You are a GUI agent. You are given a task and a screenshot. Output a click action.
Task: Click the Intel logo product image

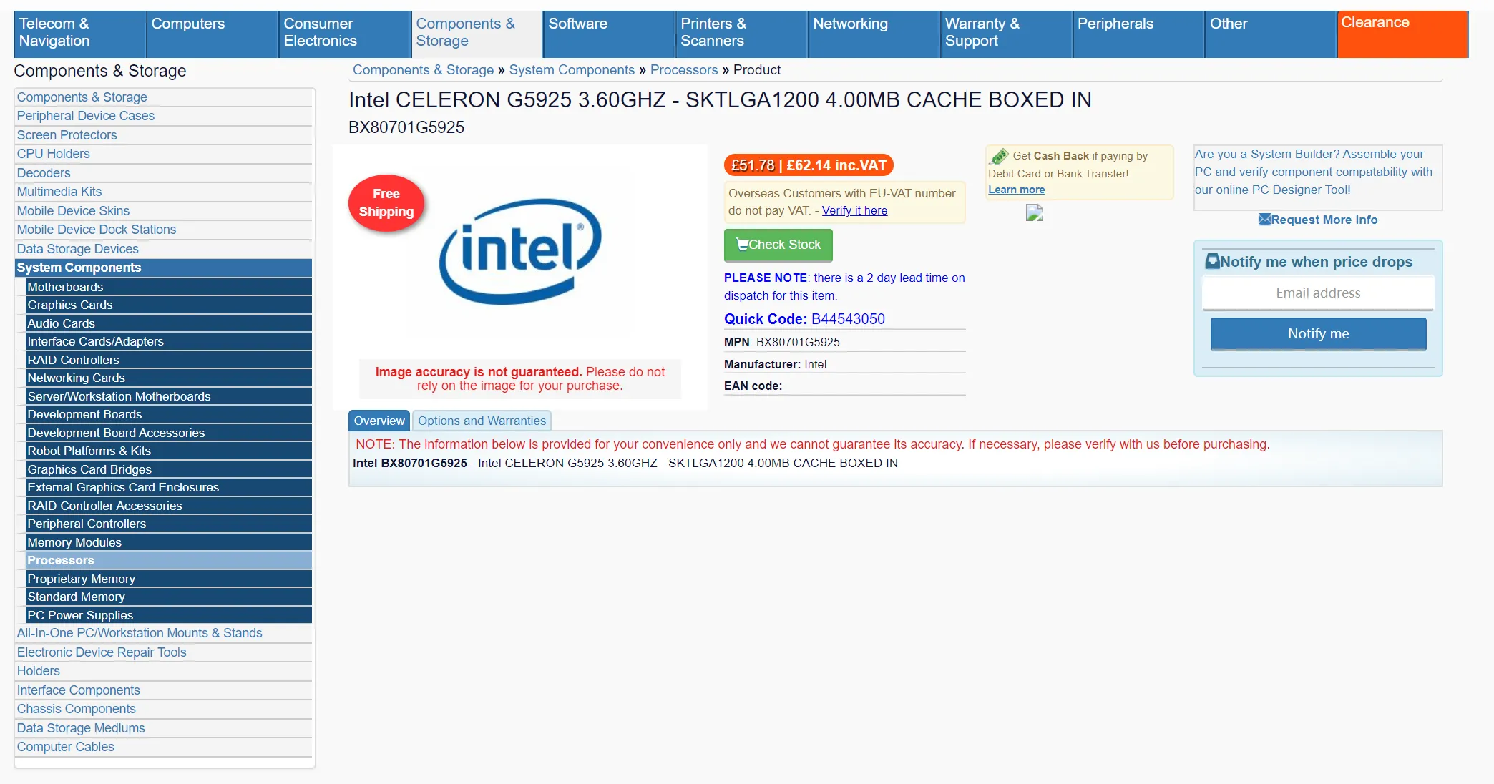[x=520, y=251]
